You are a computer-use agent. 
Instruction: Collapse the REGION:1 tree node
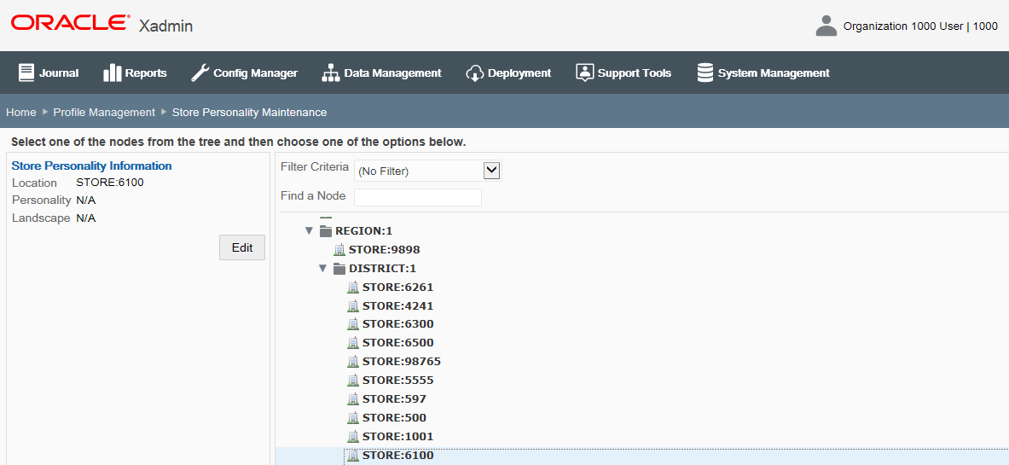pyautogui.click(x=310, y=230)
